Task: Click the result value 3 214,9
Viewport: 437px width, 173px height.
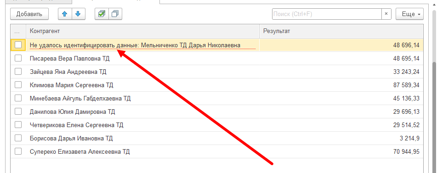Action: coord(409,139)
